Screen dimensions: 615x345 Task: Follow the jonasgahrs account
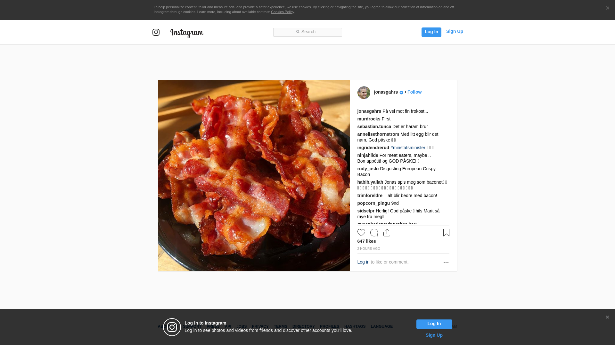[414, 92]
